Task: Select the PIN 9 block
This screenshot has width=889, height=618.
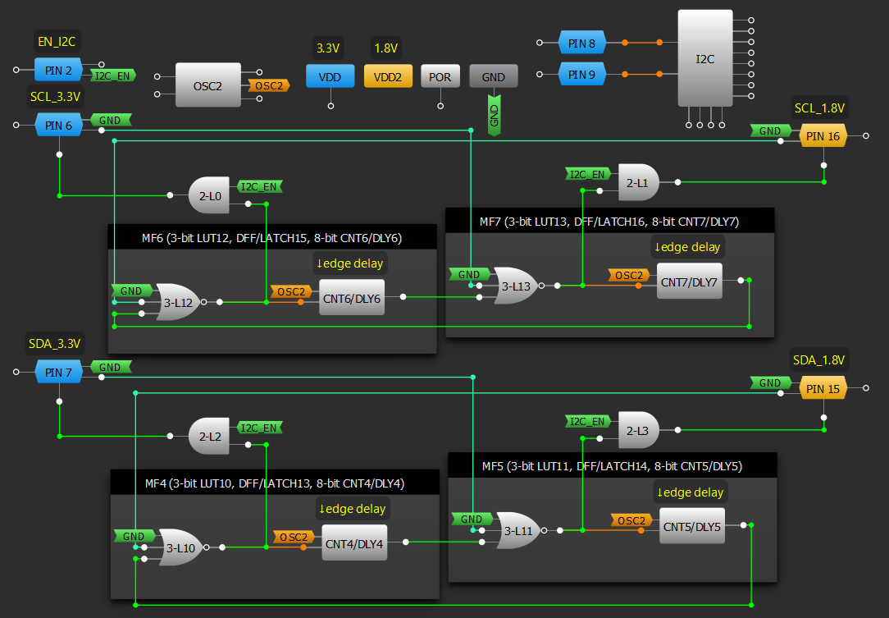Action: 582,75
